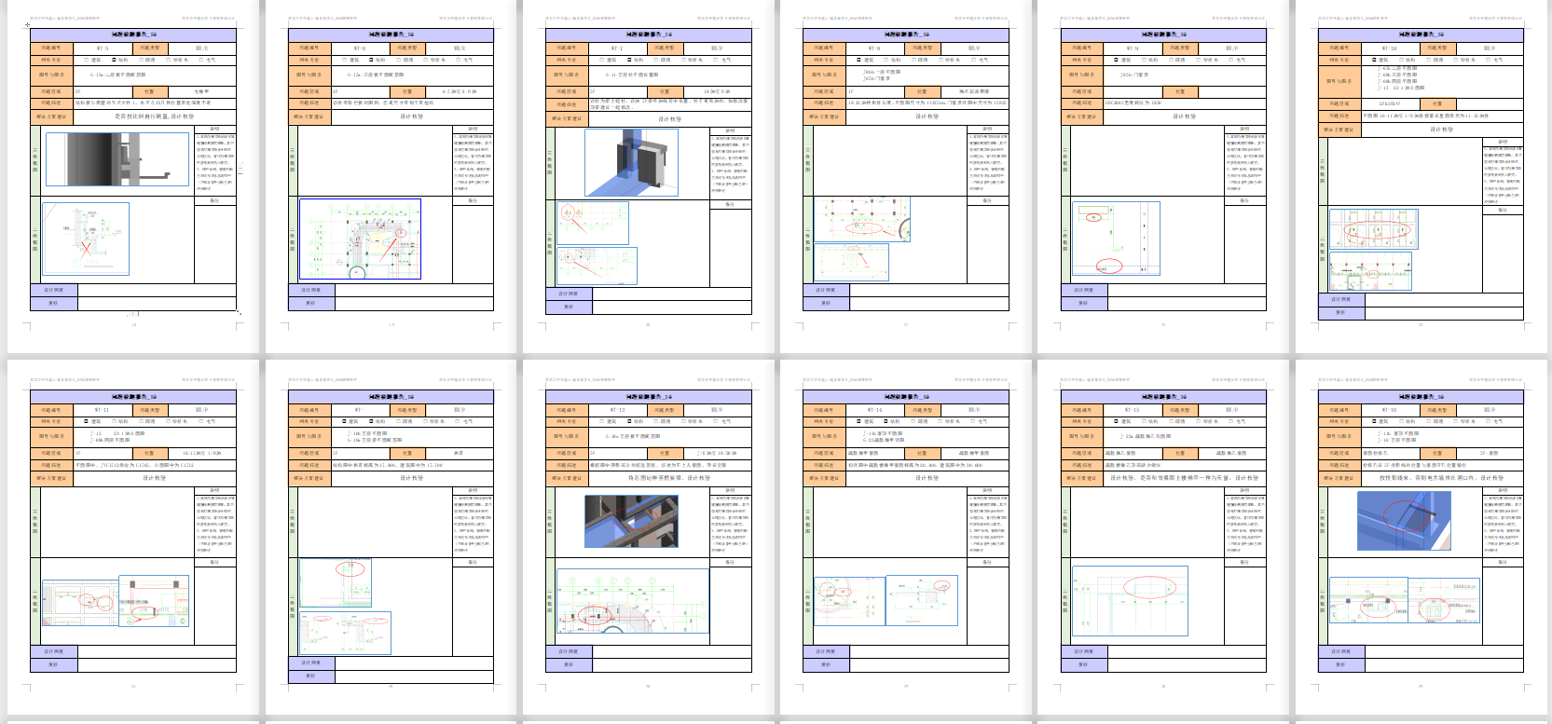Click the orange 问题类型 label on the NT-14 page
1552x724 pixels.
coord(922,410)
